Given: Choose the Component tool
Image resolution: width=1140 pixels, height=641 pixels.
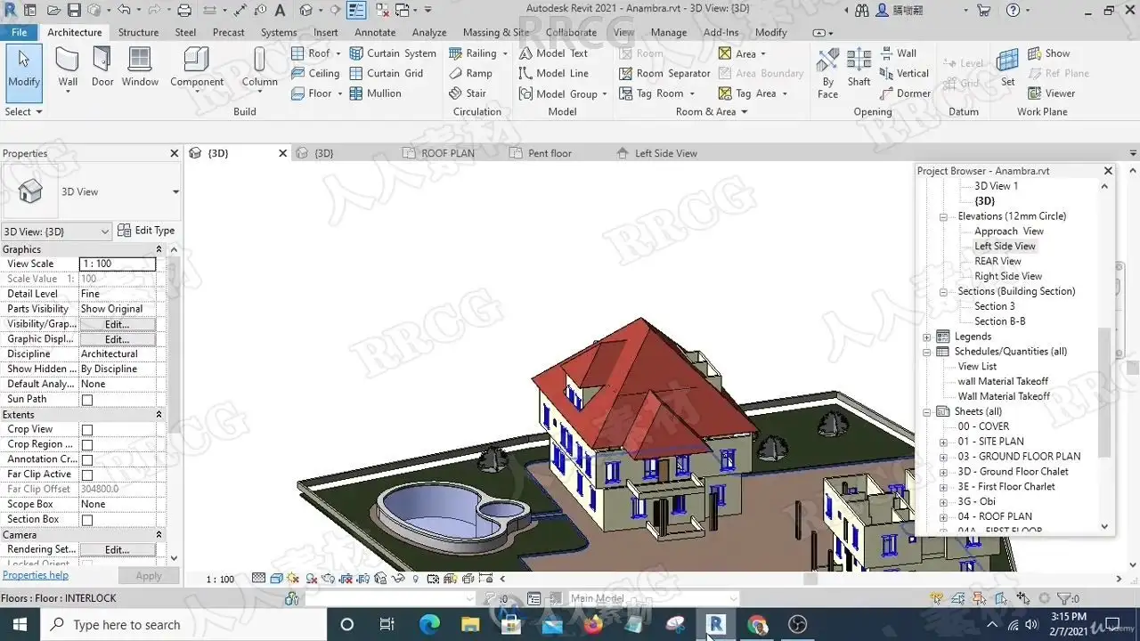Looking at the screenshot, I should pos(197,69).
